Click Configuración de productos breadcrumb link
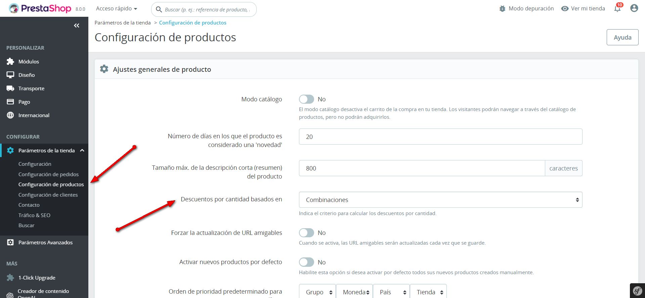Image resolution: width=645 pixels, height=298 pixels. pyautogui.click(x=192, y=22)
